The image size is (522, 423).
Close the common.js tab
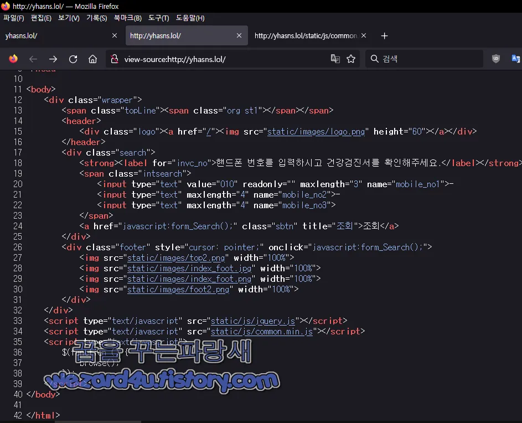tap(364, 35)
